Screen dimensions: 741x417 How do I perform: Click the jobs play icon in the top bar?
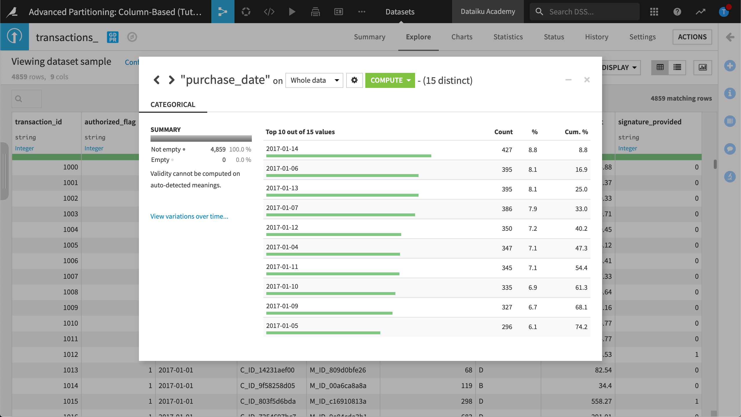(292, 12)
